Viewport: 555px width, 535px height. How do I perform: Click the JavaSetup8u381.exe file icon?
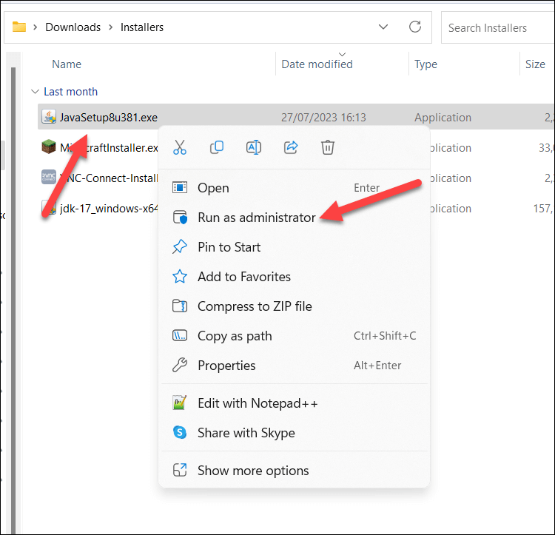49,117
